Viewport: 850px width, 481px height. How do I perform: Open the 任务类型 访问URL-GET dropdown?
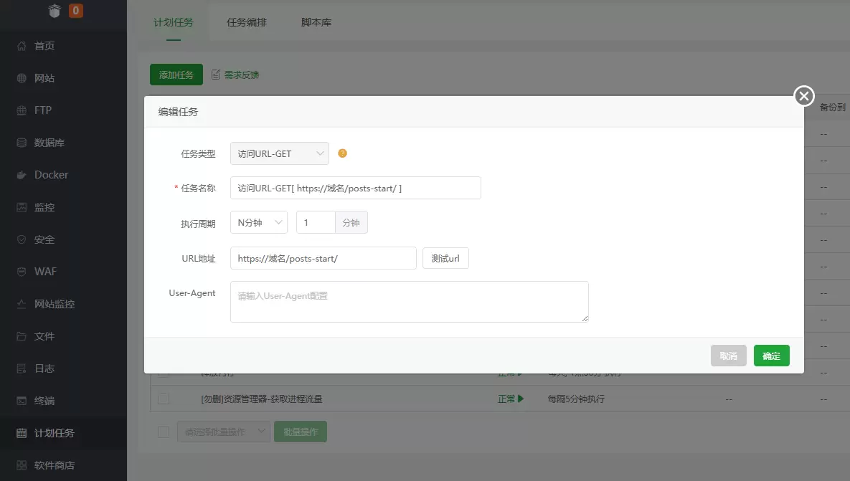[280, 153]
